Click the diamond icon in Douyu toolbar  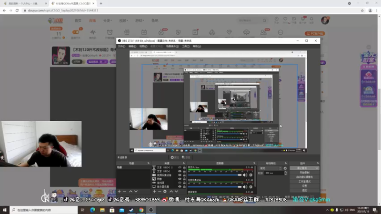pyautogui.click(x=229, y=32)
